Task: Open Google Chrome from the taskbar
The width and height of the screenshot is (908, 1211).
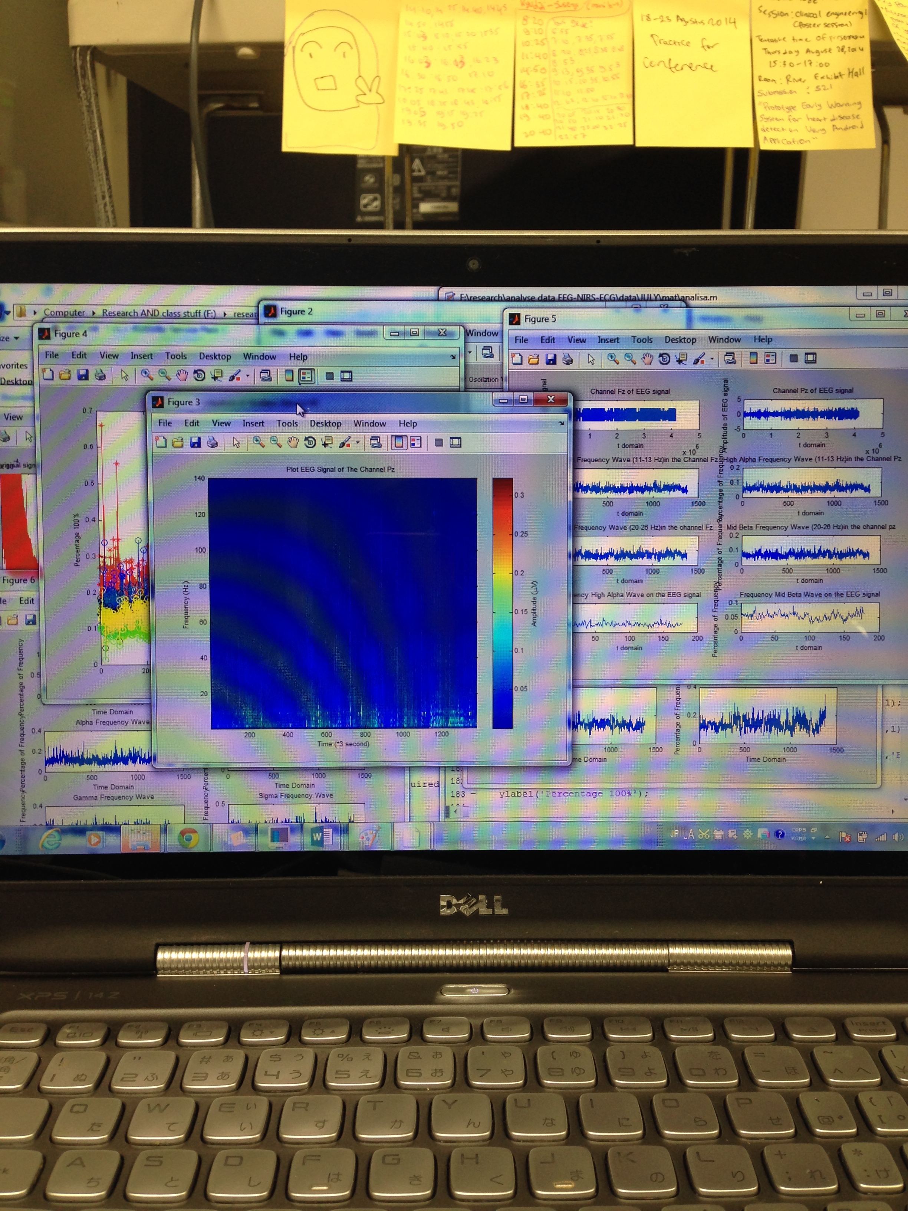Action: [188, 838]
